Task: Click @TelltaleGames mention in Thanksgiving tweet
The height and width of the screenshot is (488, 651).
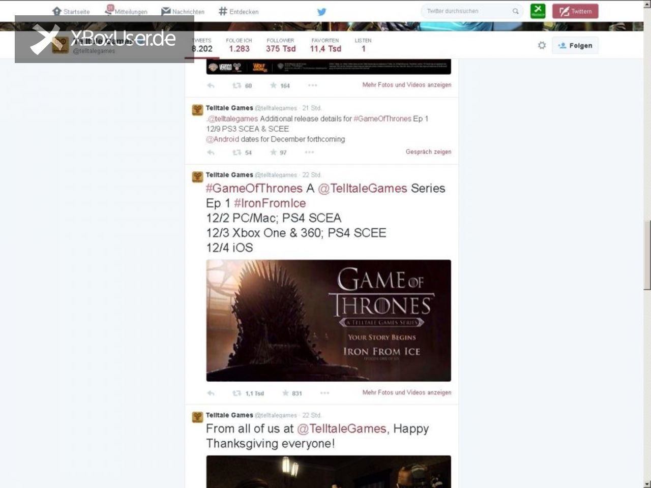Action: point(342,429)
